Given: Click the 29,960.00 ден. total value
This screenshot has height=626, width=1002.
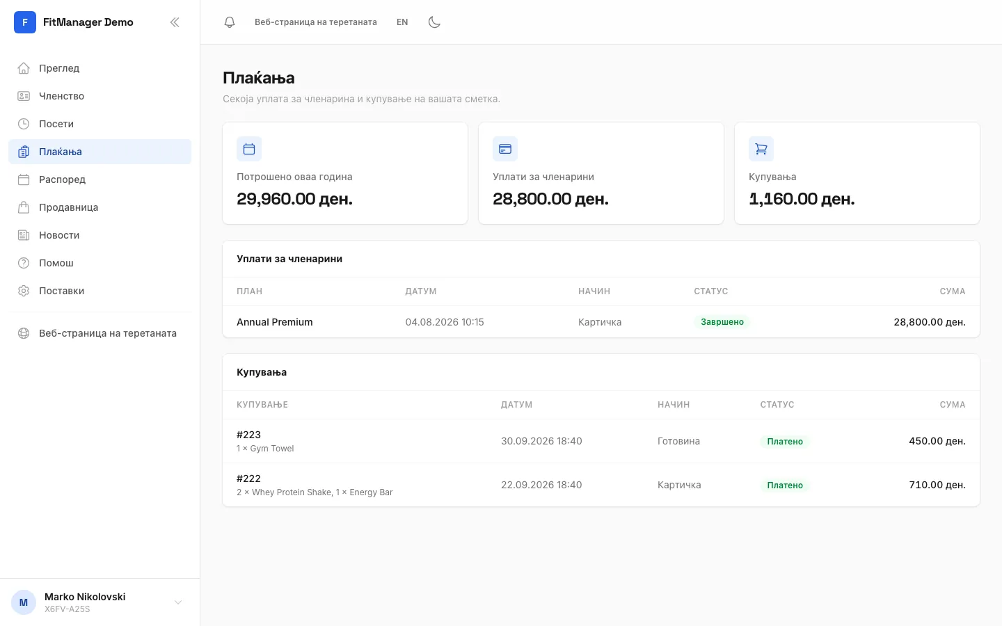Looking at the screenshot, I should (x=295, y=199).
